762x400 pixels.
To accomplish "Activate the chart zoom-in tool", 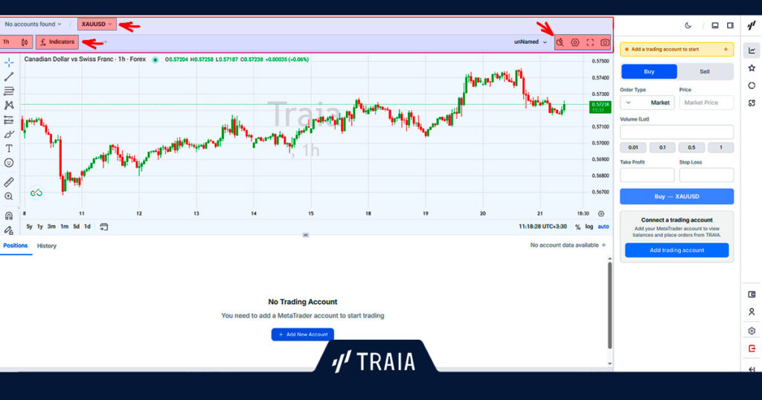I will (x=9, y=196).
